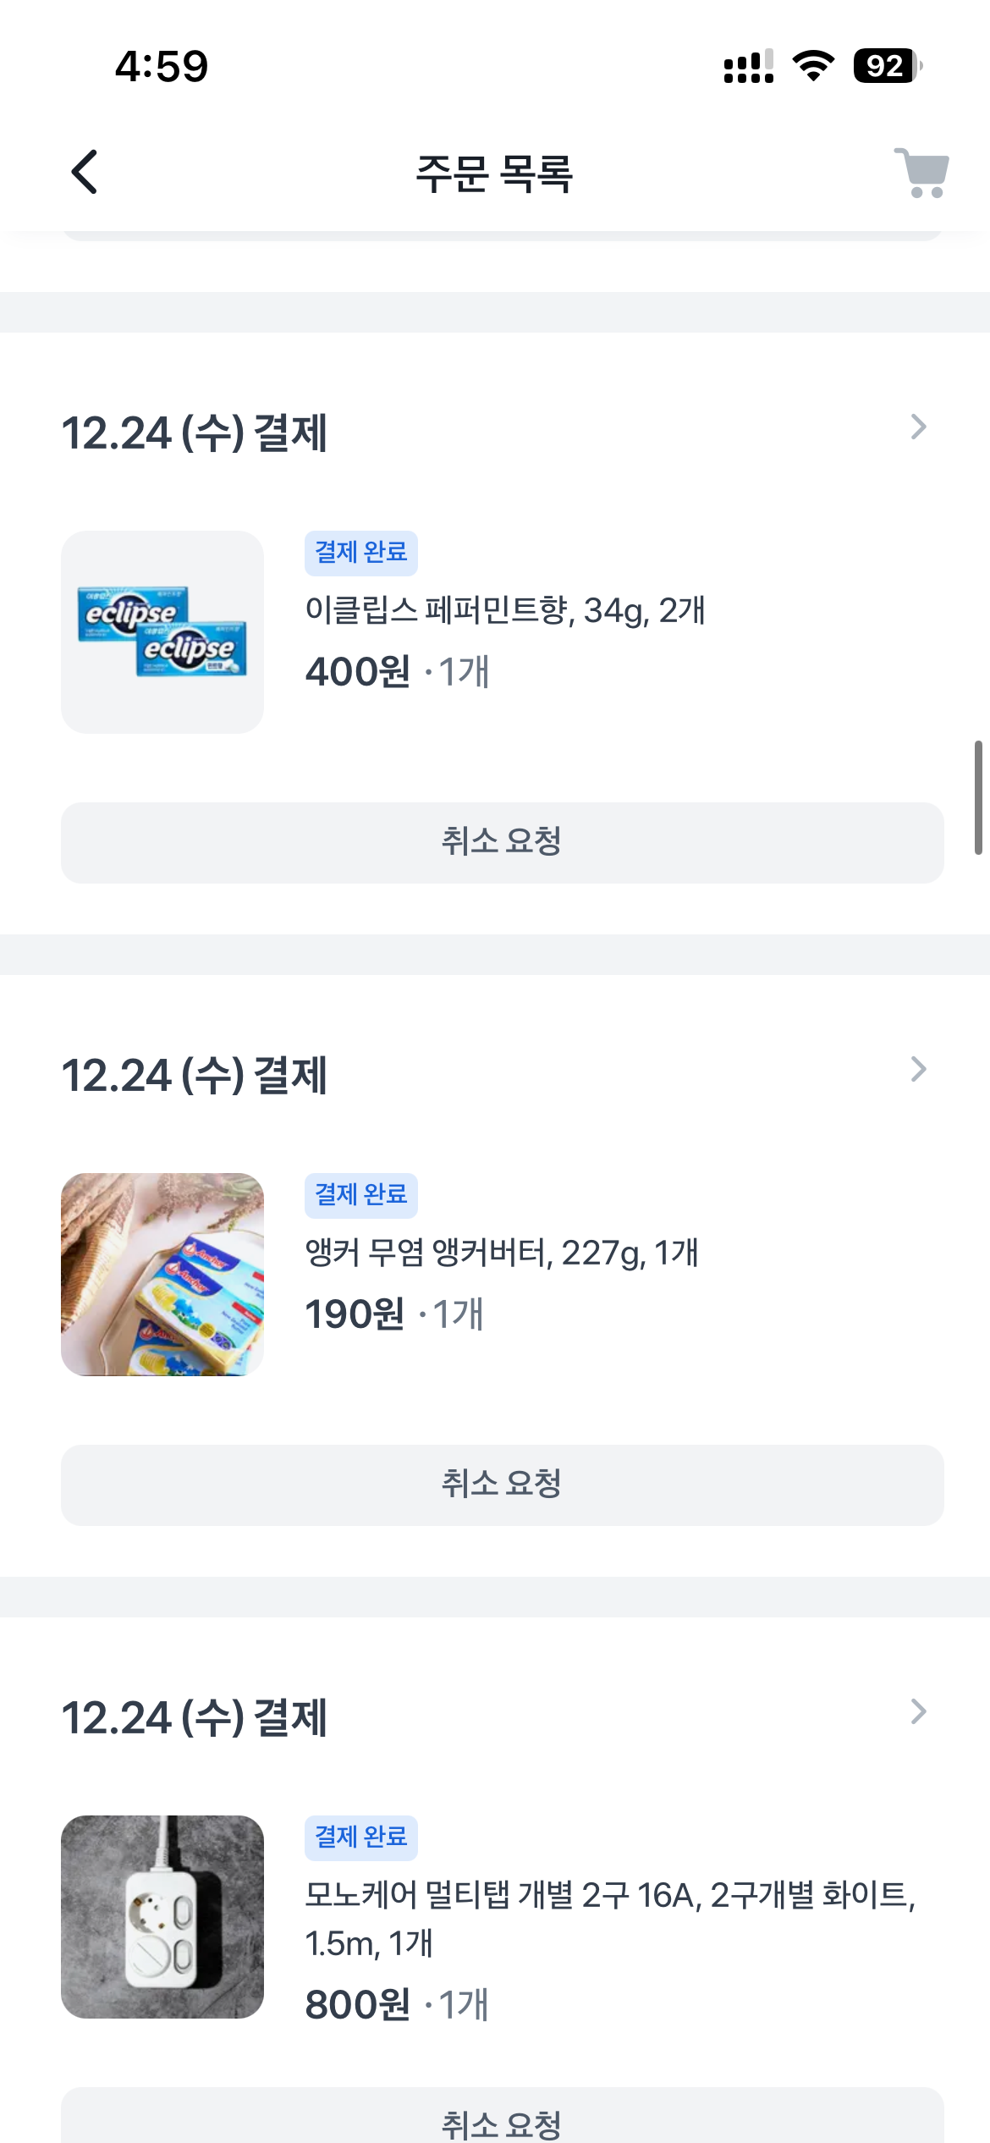Request cancellation for the Monocare multitap order
Image resolution: width=990 pixels, height=2143 pixels.
point(502,2120)
